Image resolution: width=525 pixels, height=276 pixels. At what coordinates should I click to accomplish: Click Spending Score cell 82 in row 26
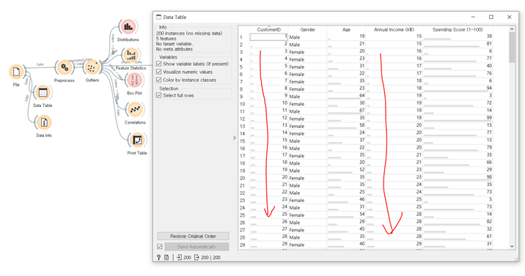(x=458, y=223)
